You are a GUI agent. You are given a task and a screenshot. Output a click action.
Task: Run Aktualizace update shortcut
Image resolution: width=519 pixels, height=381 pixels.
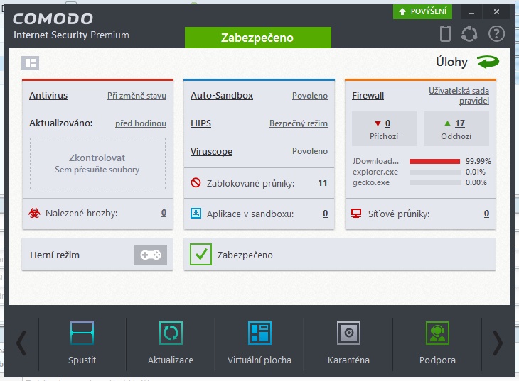[171, 343]
